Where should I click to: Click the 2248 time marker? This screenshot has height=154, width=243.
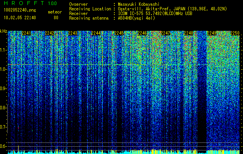189,33
